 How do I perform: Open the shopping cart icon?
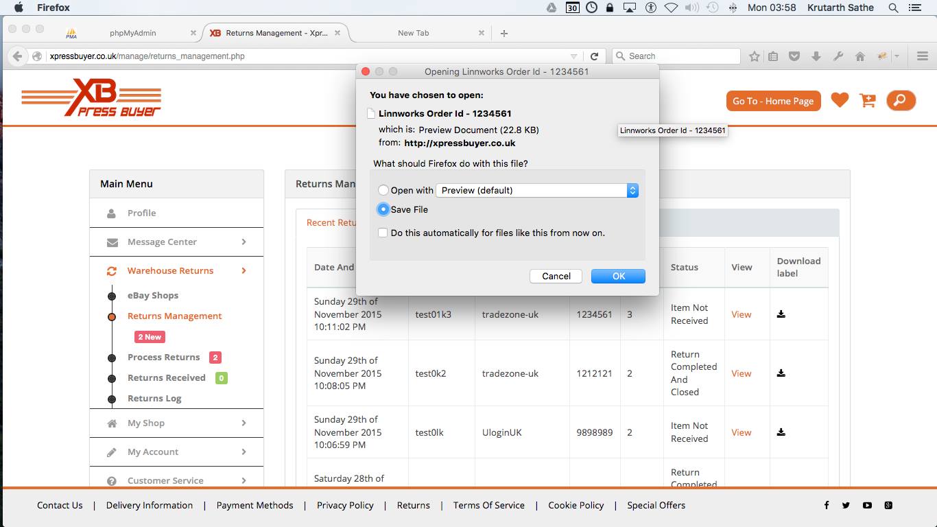pyautogui.click(x=868, y=101)
